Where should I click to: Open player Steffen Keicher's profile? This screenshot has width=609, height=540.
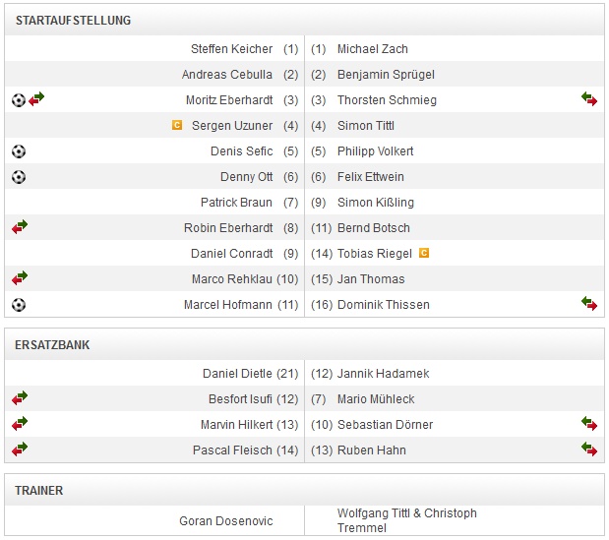point(232,49)
